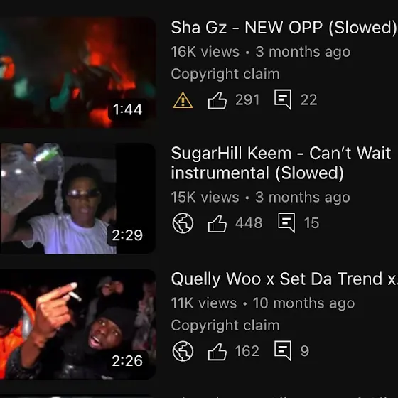The width and height of the screenshot is (398, 398).
Task: Click the 2:26 duration badge
Action: pos(127,361)
